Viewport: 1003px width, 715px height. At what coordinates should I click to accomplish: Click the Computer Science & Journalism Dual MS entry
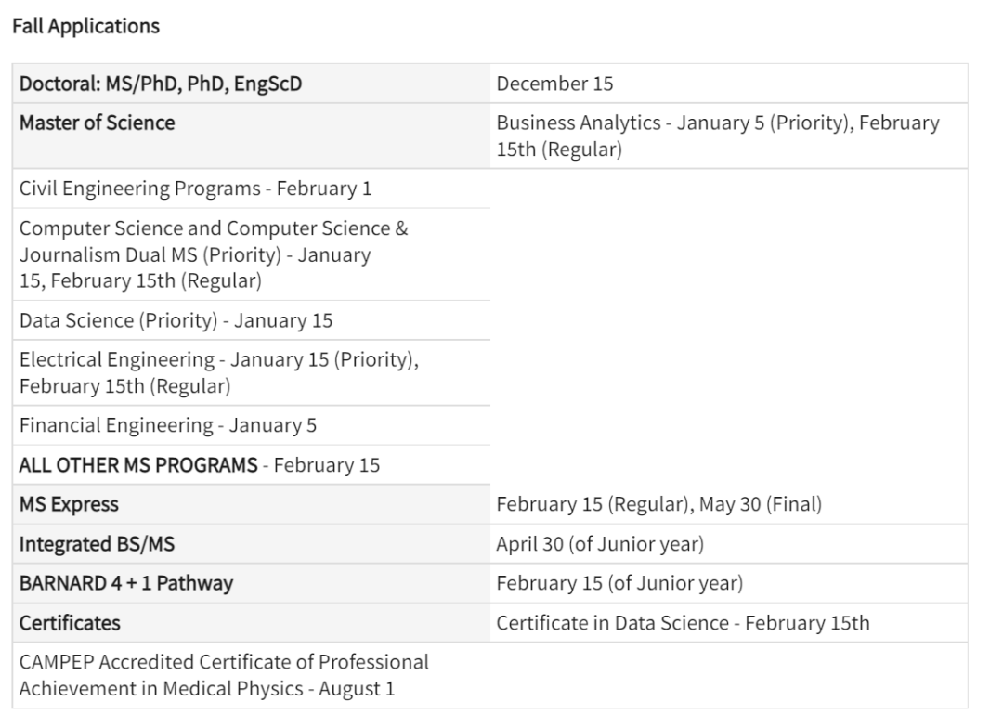pyautogui.click(x=214, y=253)
